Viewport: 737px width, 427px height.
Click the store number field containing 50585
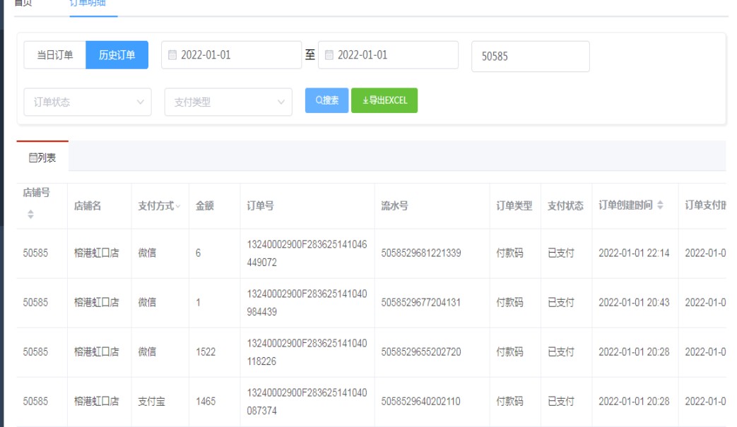tap(530, 56)
